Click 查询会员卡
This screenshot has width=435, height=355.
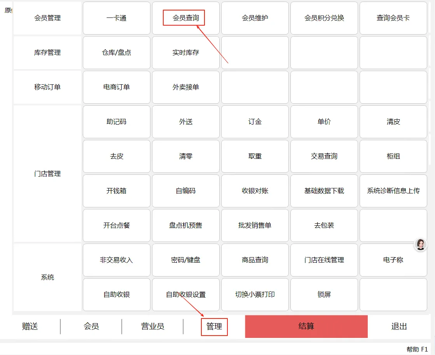[393, 18]
